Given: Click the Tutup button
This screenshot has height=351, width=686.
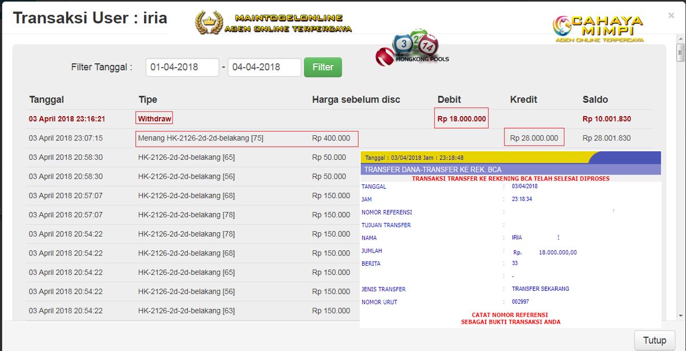Looking at the screenshot, I should pos(654,340).
